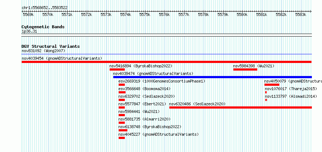322x152 pixels.
Task: Click the red bar under nsv5881735
Action: [122, 123]
